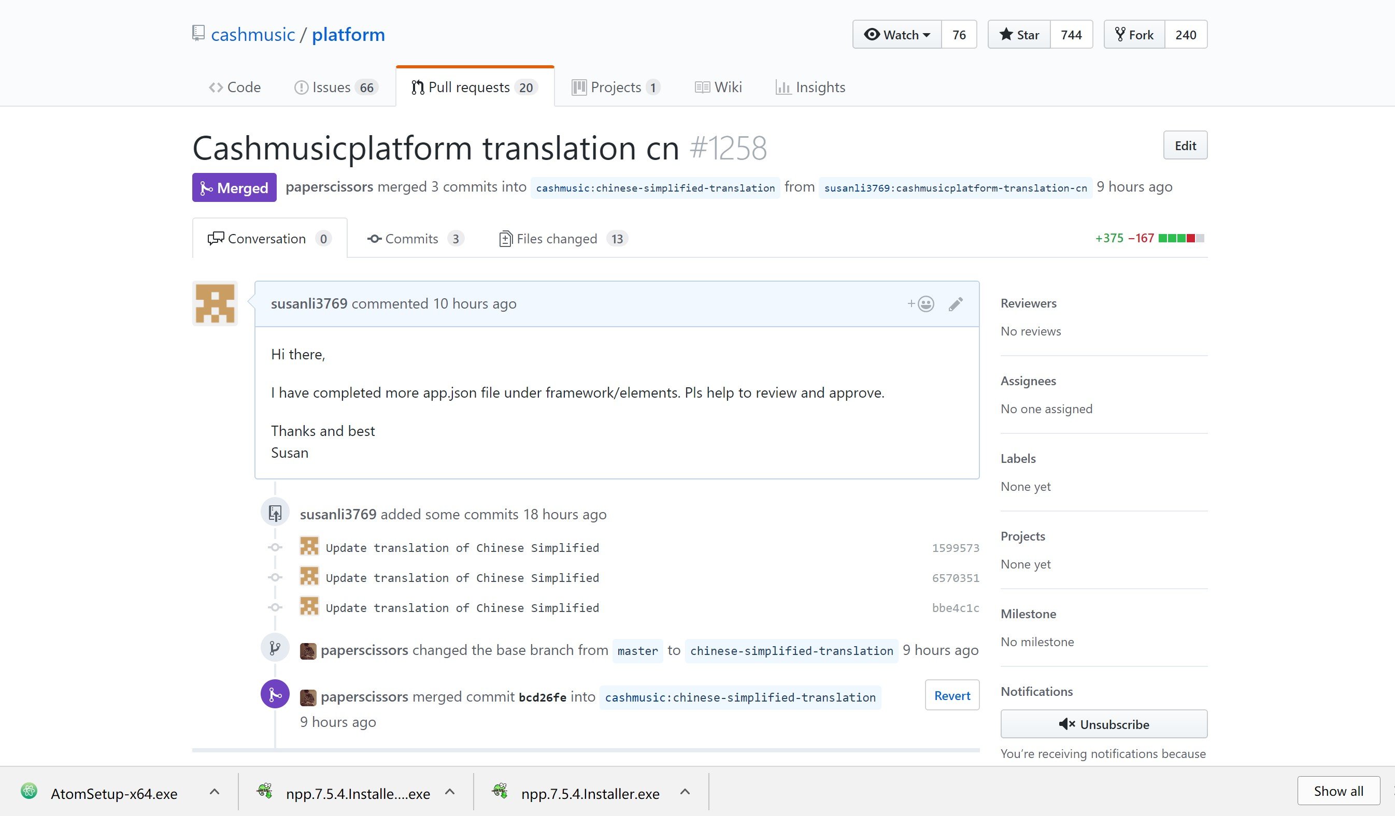Open commit hash 1599573

[956, 548]
